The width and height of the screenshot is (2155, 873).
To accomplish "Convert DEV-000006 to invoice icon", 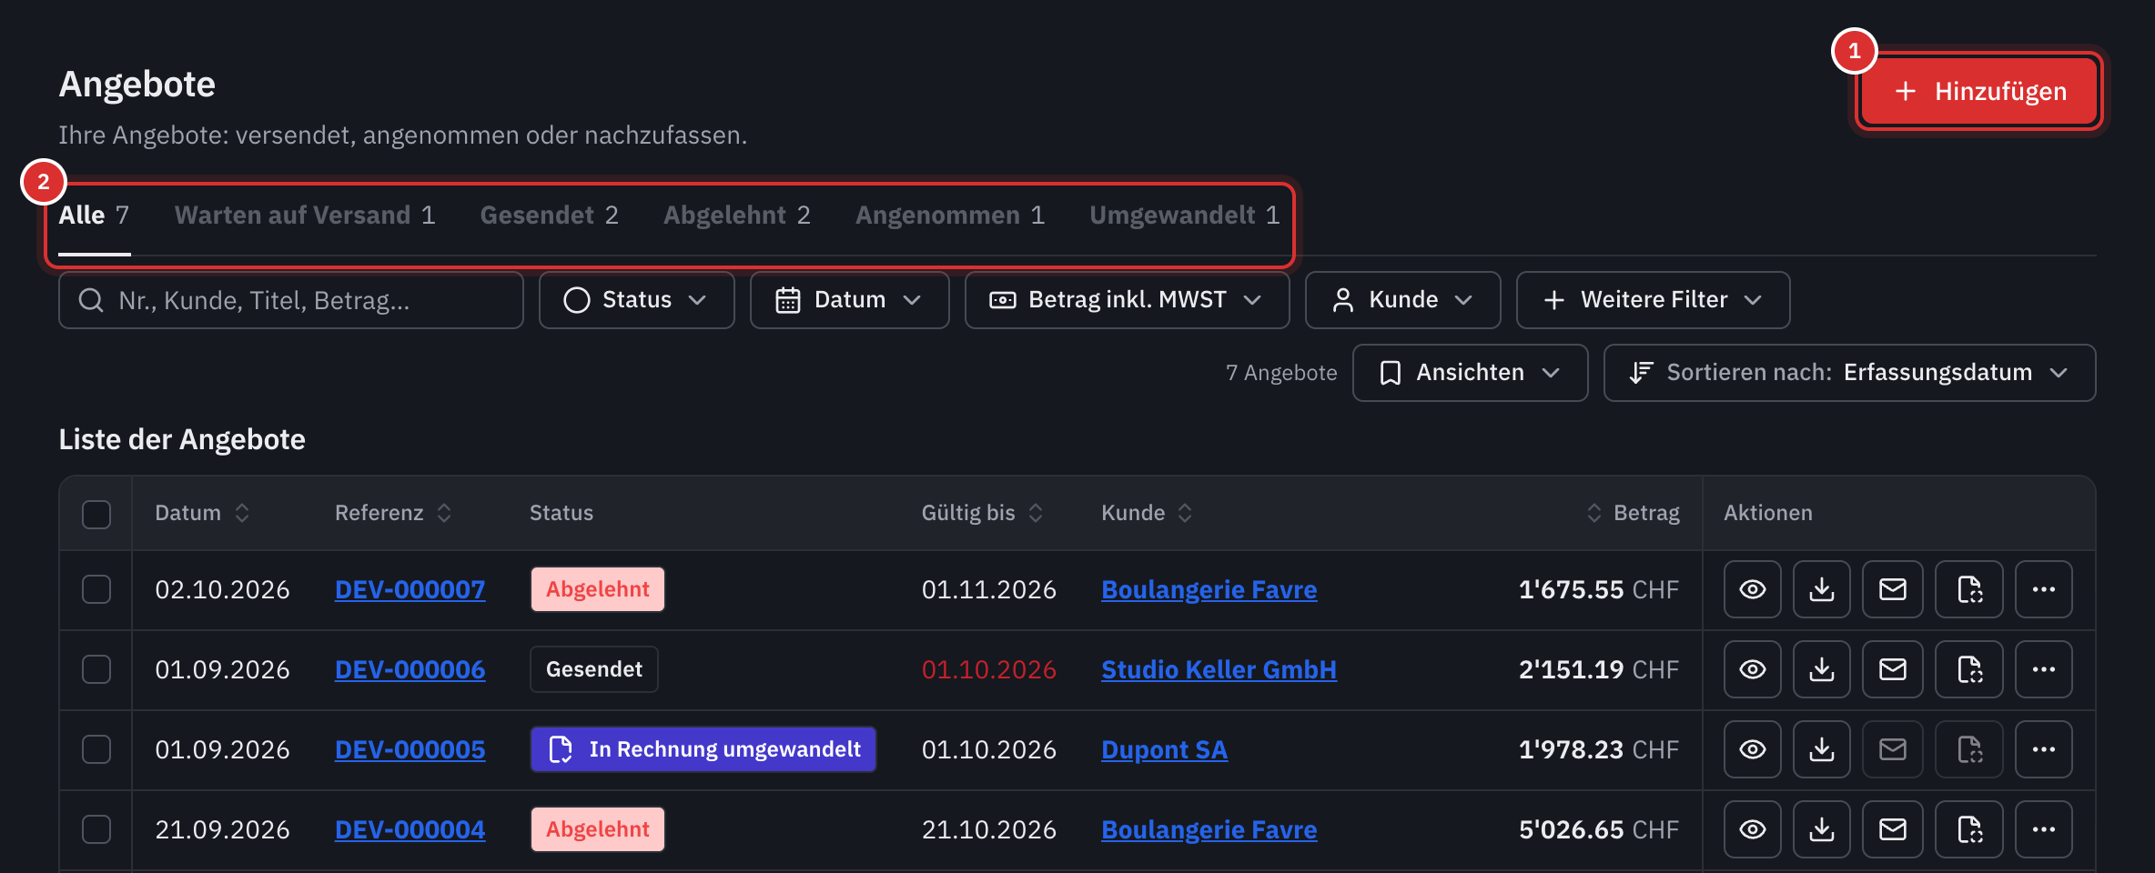I will [x=1969, y=669].
